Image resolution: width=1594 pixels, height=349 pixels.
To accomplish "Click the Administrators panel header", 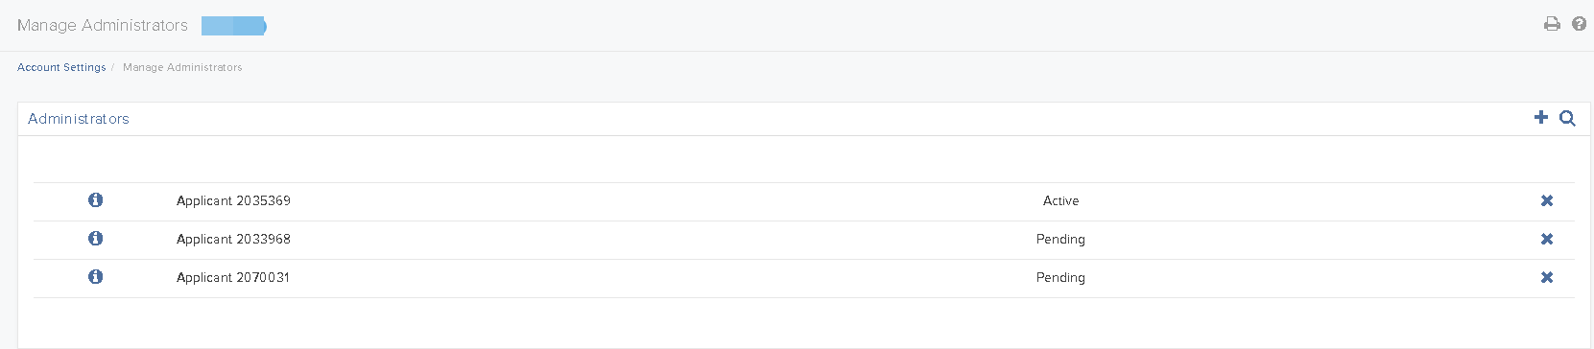I will click(79, 119).
